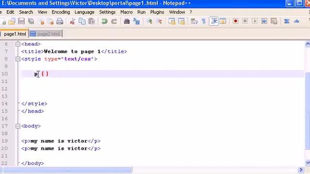The width and height of the screenshot is (310, 174).
Task: Save the current file
Action: [21, 21]
